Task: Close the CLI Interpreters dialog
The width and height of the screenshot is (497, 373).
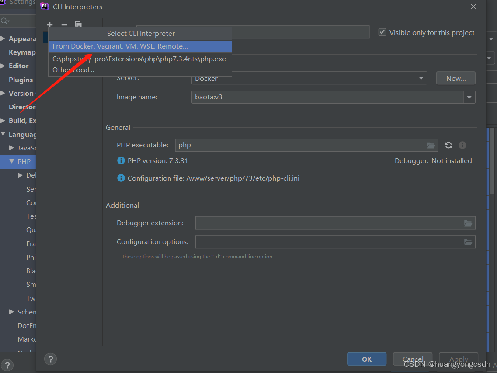Action: [473, 7]
